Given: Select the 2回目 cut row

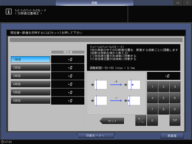Looking at the screenshot, I should (x=30, y=68).
